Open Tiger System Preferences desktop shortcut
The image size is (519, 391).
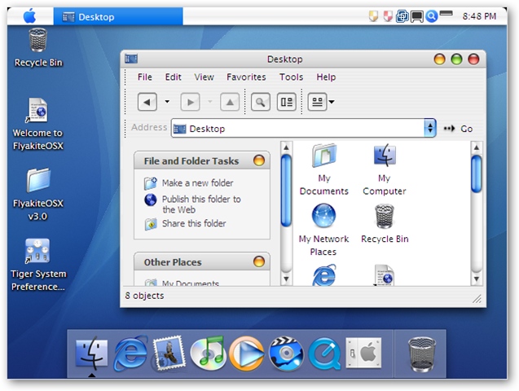click(x=38, y=265)
